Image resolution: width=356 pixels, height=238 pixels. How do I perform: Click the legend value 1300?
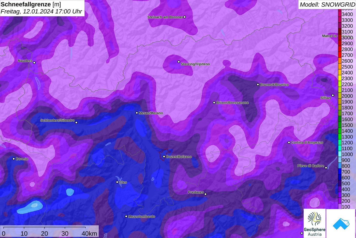(x=347, y=137)
